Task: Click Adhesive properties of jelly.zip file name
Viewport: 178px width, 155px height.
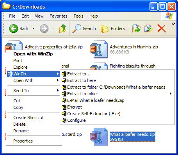Action: coord(53,47)
